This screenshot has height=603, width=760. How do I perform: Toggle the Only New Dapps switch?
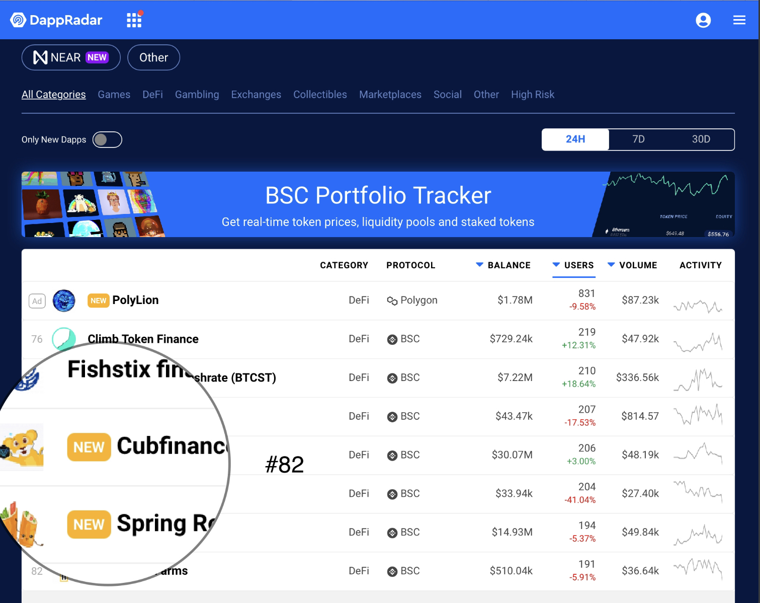point(107,139)
